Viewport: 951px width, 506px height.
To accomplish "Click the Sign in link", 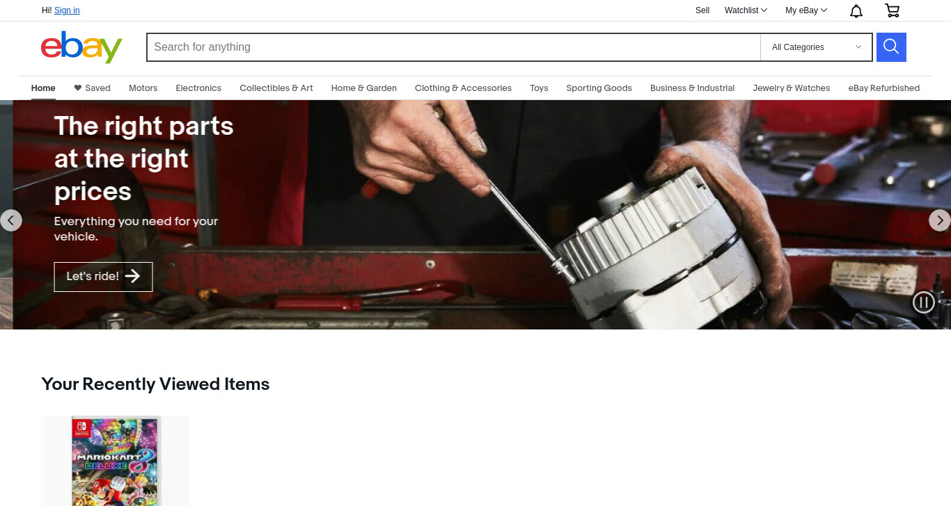I will (67, 10).
